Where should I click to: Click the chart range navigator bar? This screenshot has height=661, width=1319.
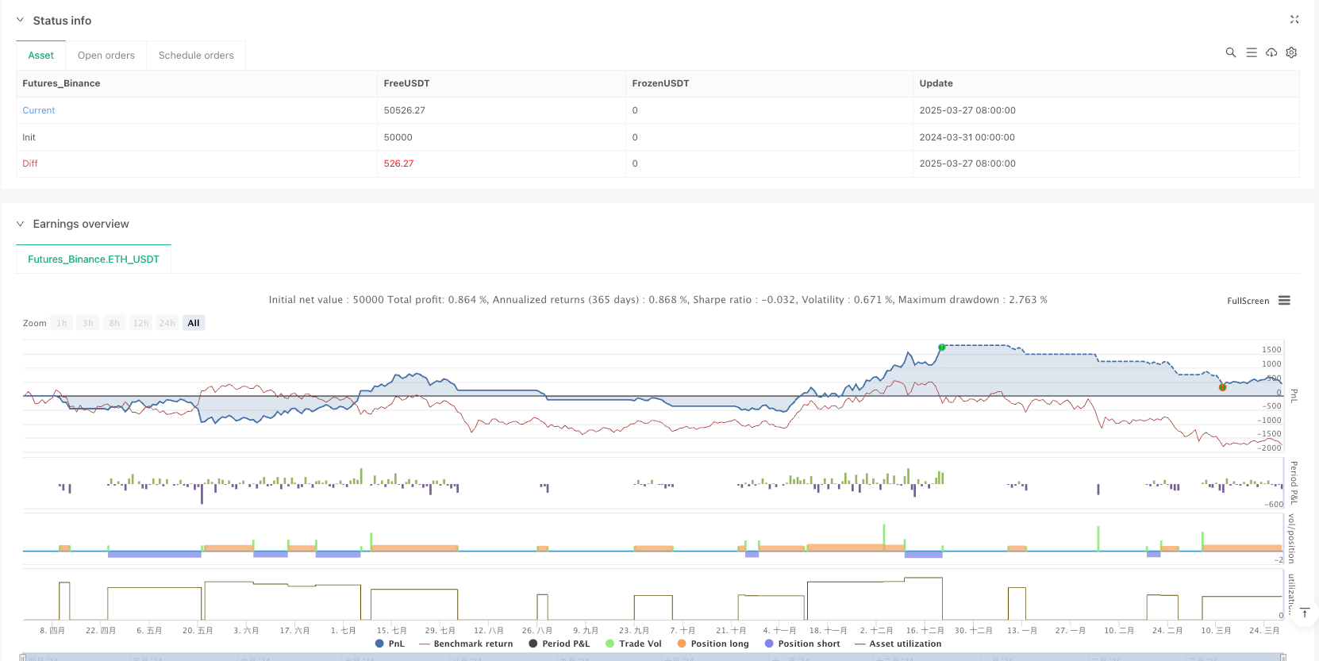point(651,656)
